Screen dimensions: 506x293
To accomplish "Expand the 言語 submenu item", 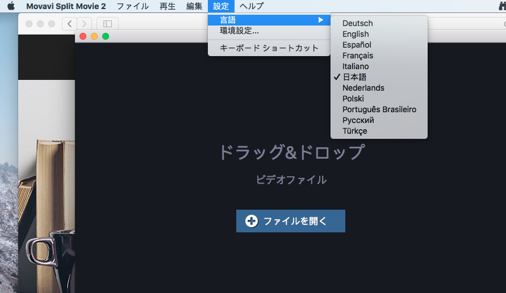I will click(x=269, y=20).
